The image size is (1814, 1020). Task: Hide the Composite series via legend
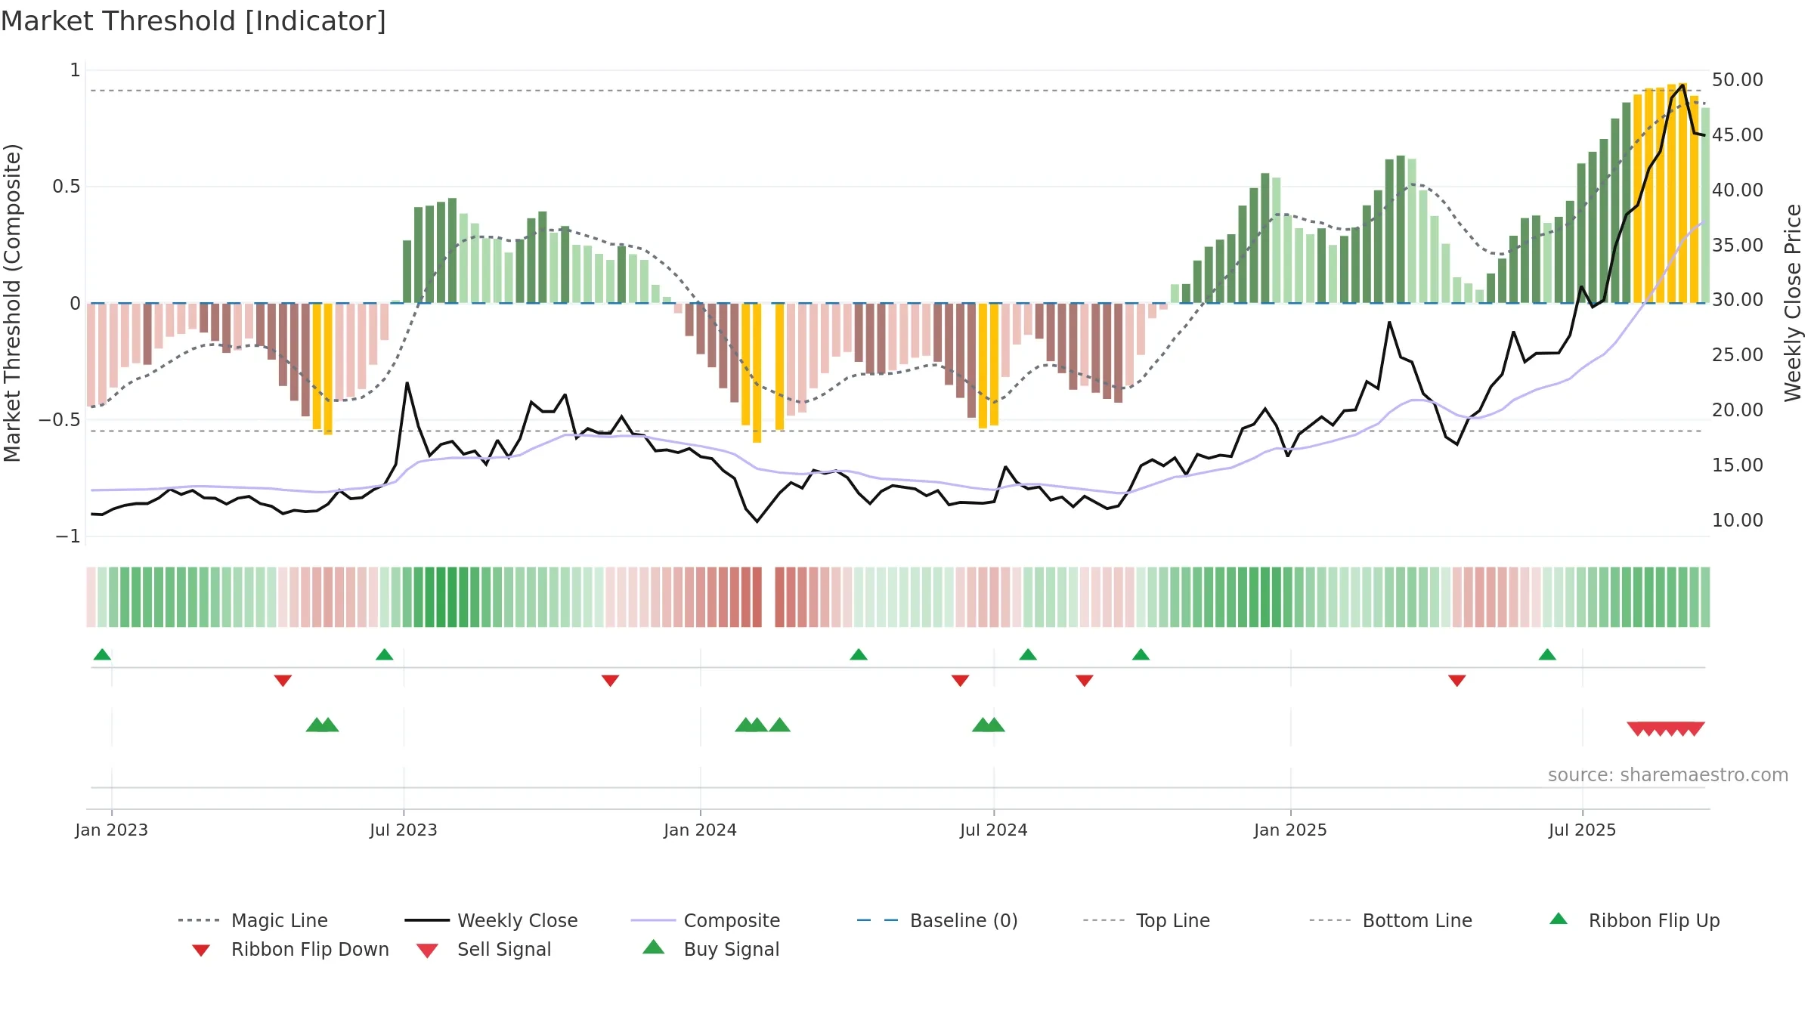click(x=705, y=920)
